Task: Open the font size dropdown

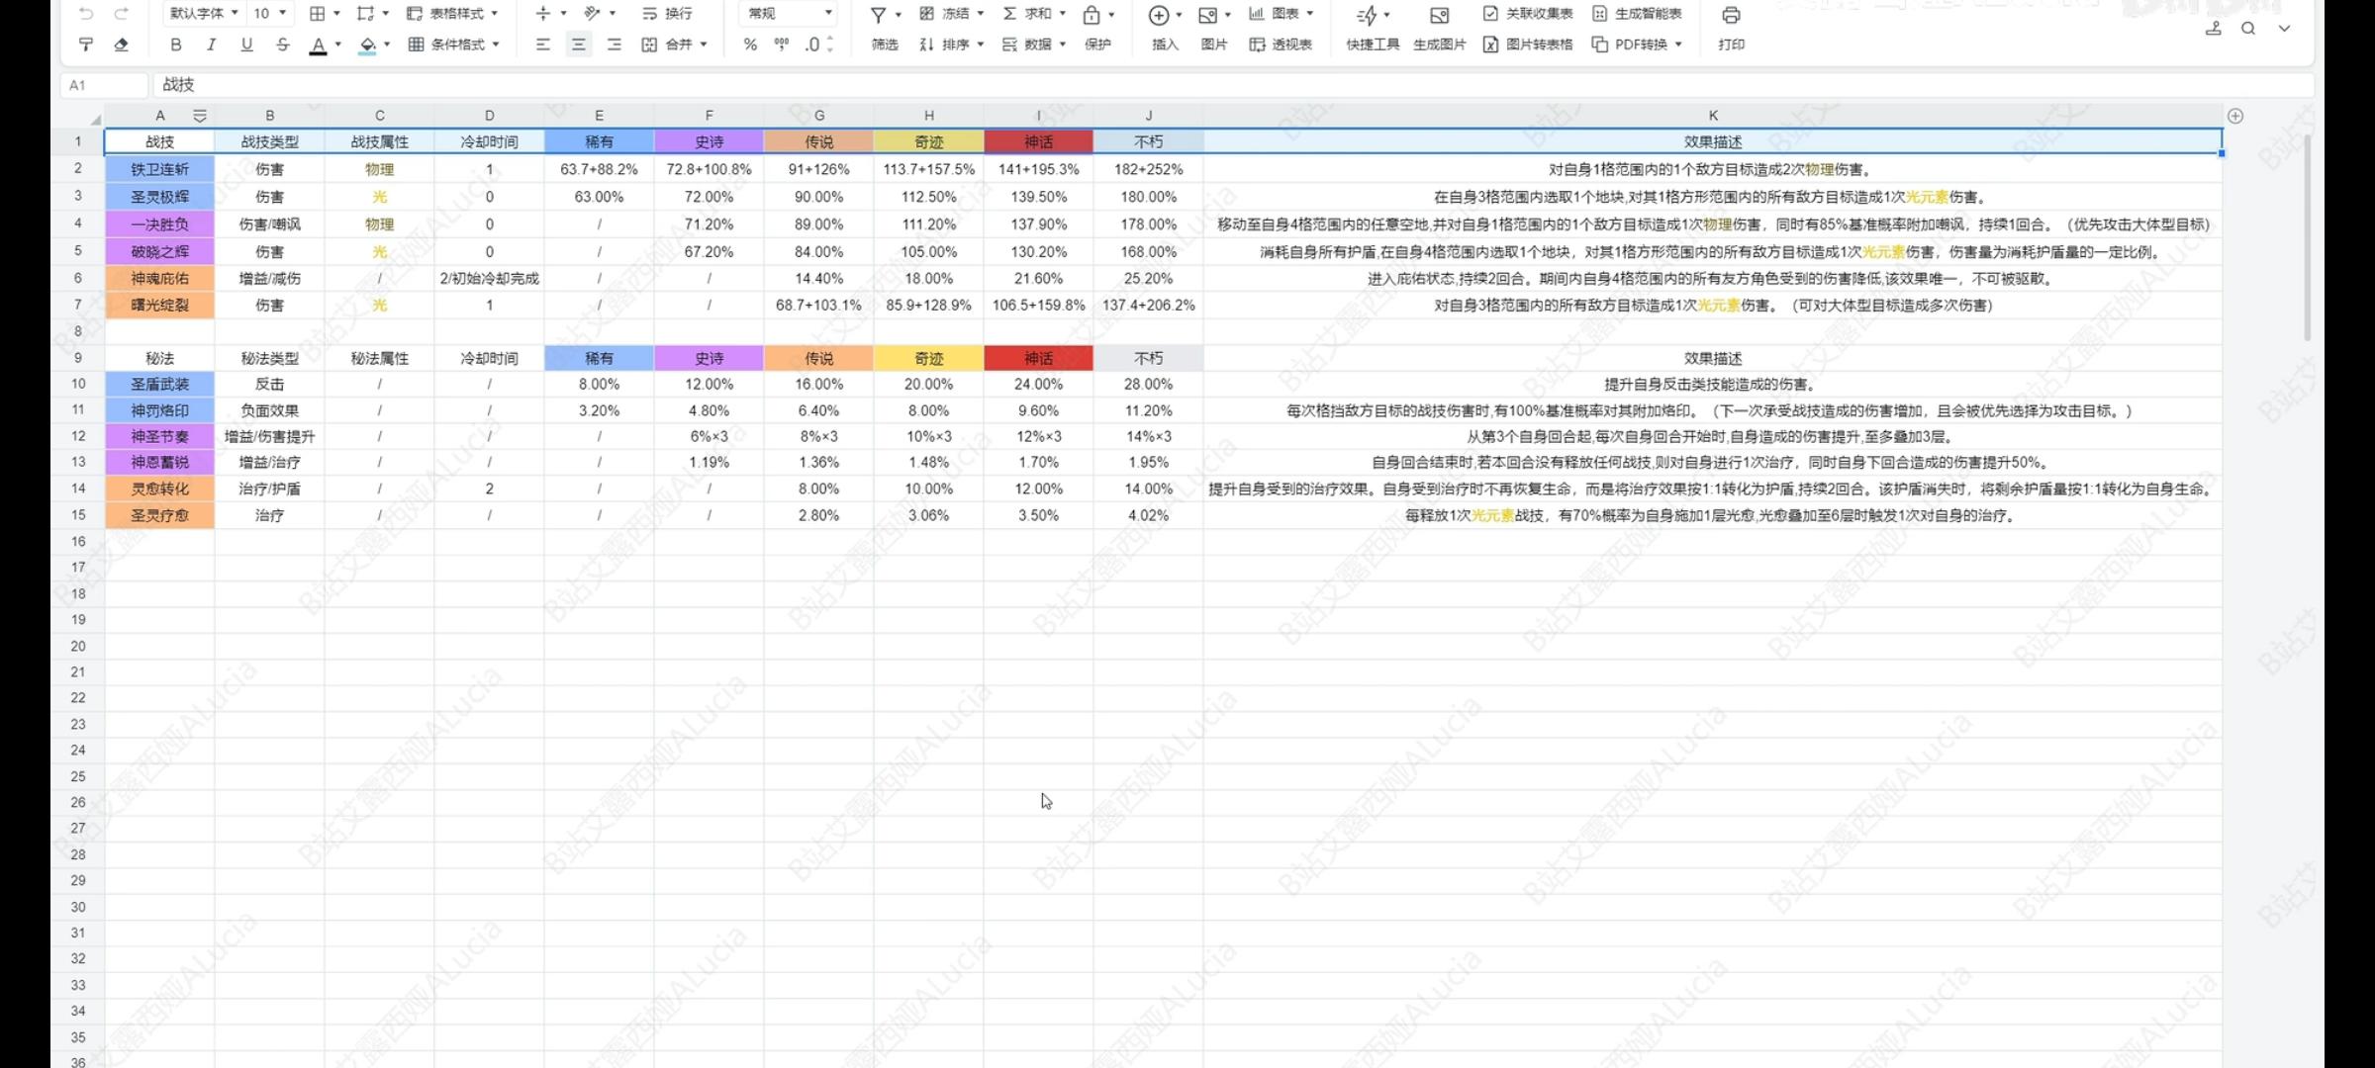Action: coord(265,14)
